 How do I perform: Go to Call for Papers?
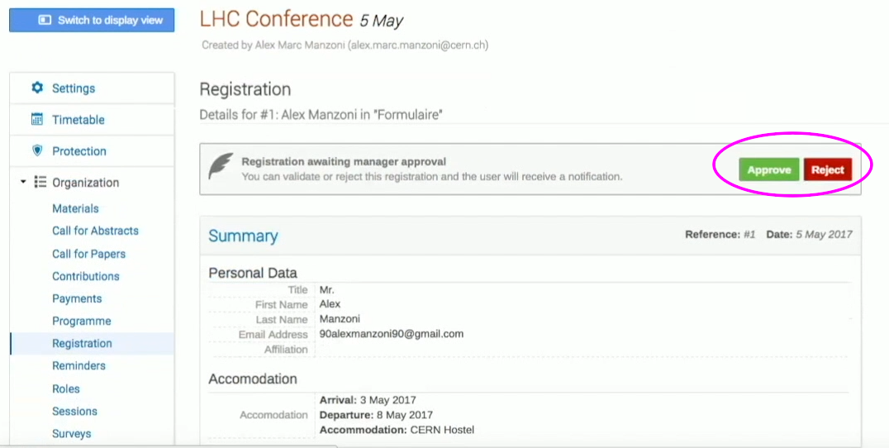pos(89,254)
